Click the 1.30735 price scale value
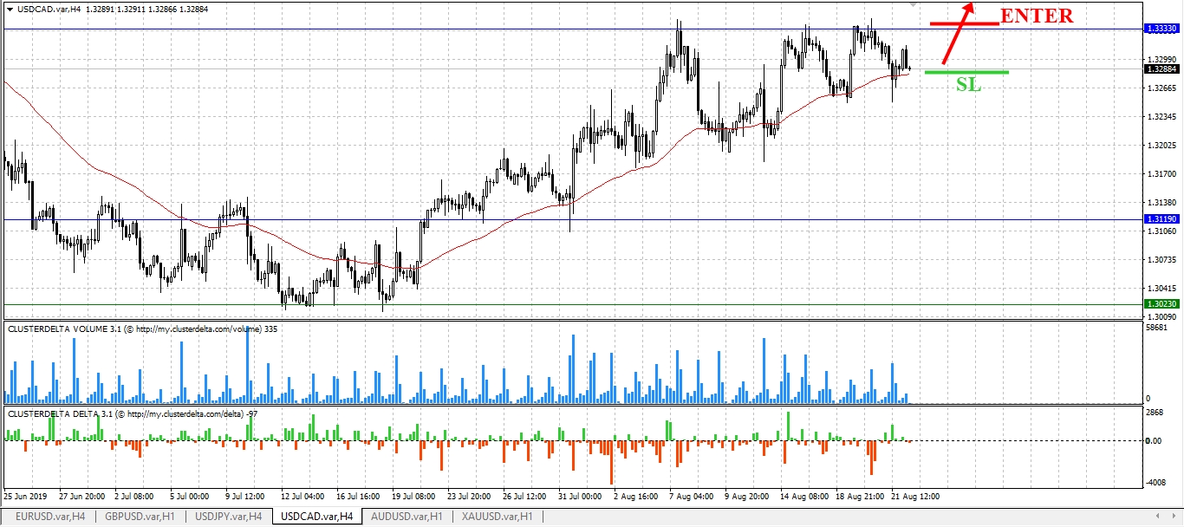1184x527 pixels. pyautogui.click(x=1161, y=260)
